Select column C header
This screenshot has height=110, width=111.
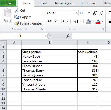click(88, 43)
